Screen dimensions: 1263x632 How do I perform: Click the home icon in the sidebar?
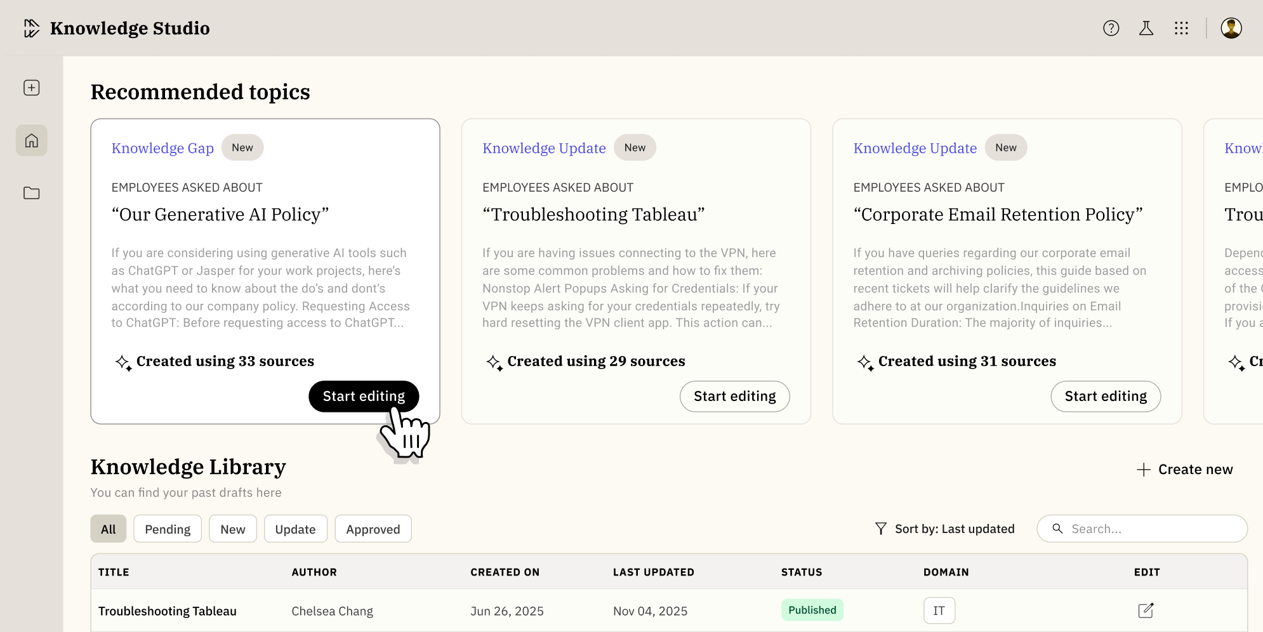tap(31, 140)
